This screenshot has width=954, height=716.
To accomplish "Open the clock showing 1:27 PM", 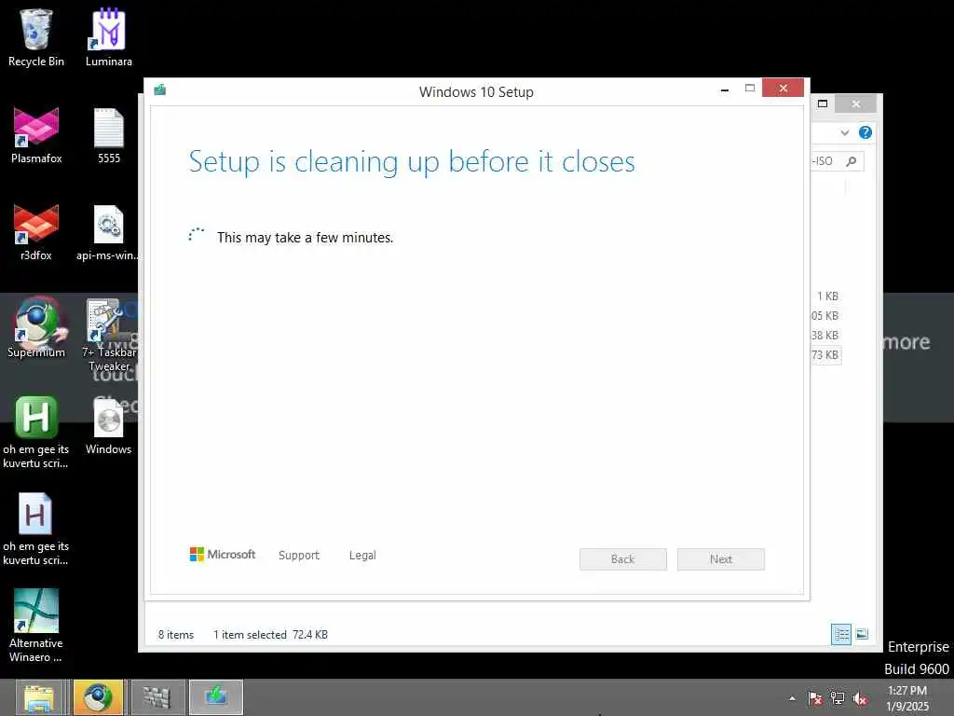I will [x=907, y=698].
